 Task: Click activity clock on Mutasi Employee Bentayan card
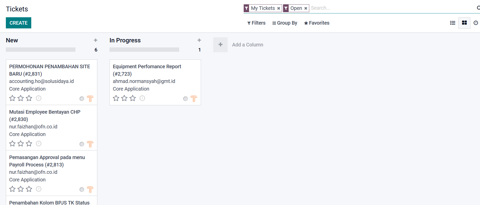tap(39, 144)
